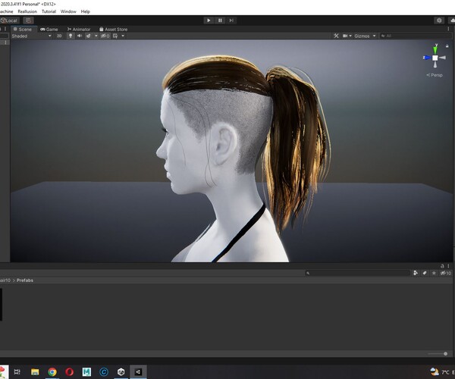Viewport: 455px width, 379px height.
Task: Lock scene rotation with the gizmo padlock
Action: [x=447, y=45]
